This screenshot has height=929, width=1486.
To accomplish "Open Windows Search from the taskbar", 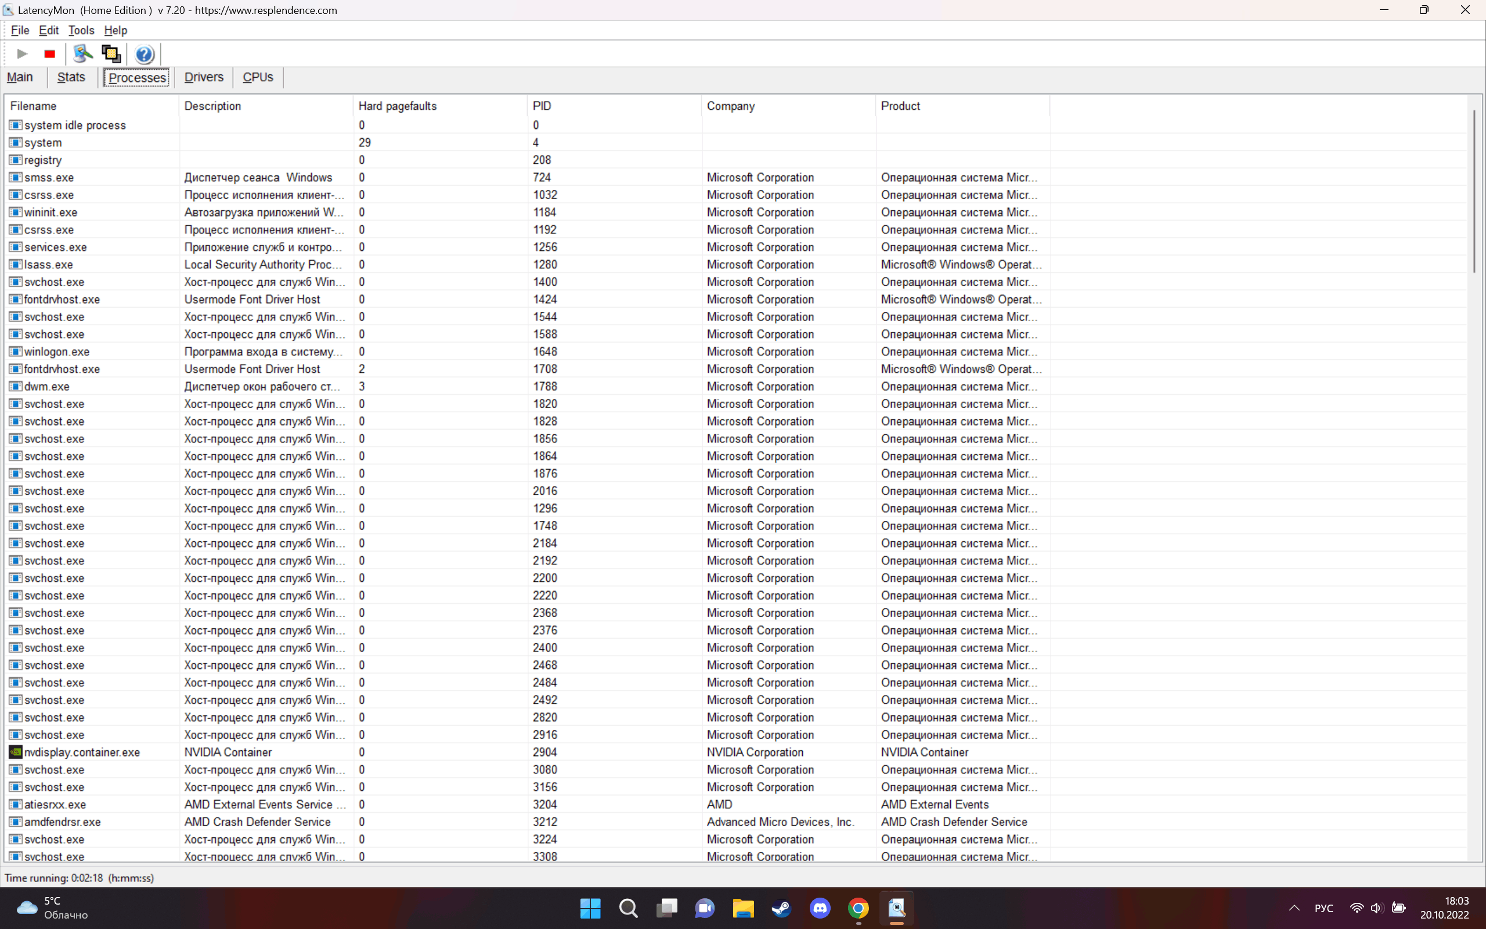I will click(x=628, y=908).
